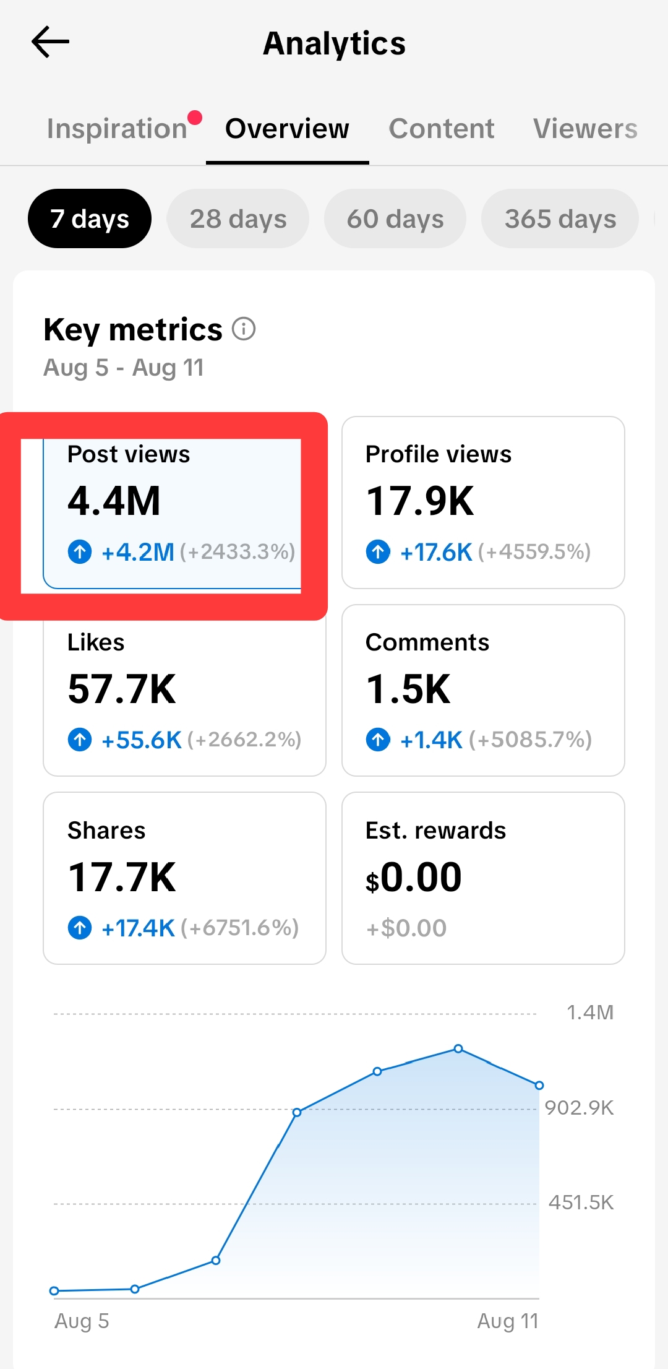Open the Key metrics info icon

244,329
